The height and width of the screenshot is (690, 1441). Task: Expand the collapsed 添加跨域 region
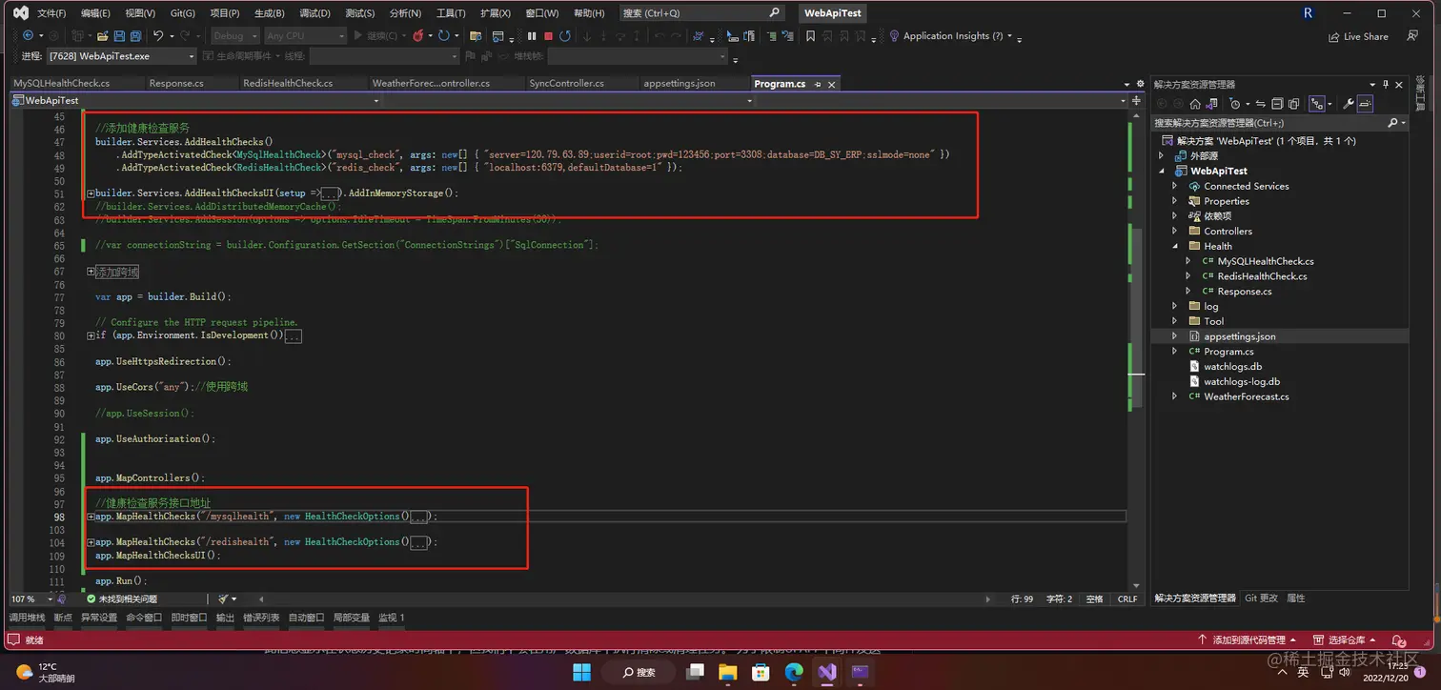91,272
